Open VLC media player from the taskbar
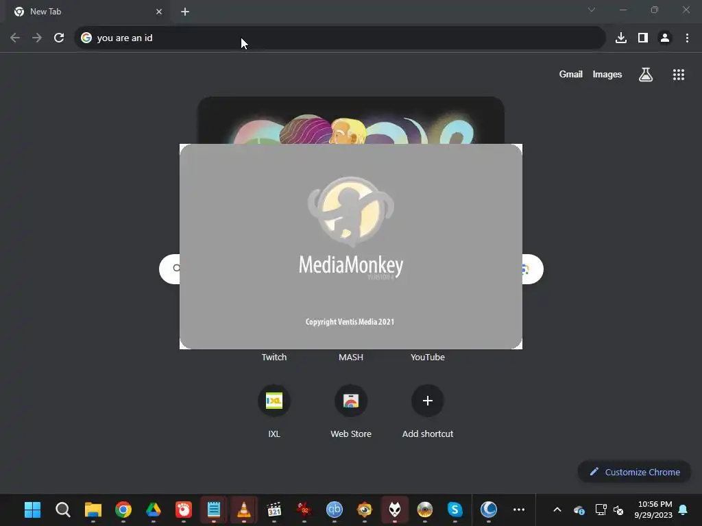 click(x=244, y=510)
